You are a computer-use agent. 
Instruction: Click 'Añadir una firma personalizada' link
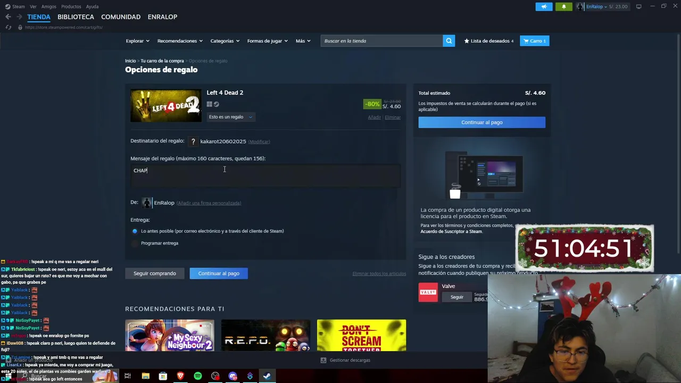pos(209,203)
